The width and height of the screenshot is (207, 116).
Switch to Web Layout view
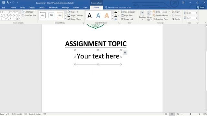coord(178,114)
